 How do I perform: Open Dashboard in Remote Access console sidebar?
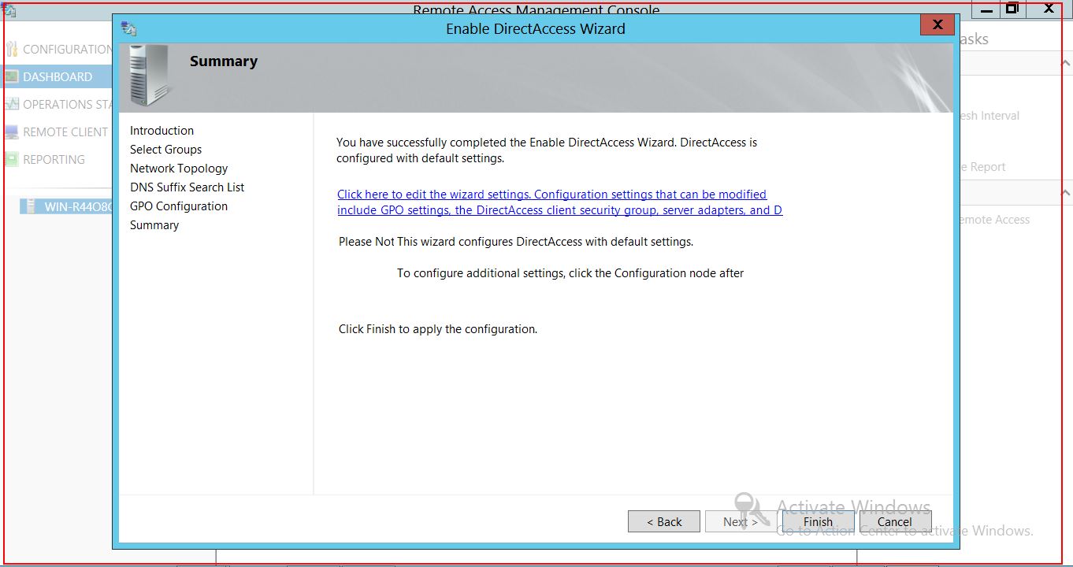[x=58, y=76]
